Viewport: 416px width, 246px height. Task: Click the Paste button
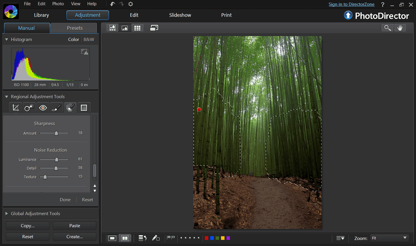[x=75, y=226]
